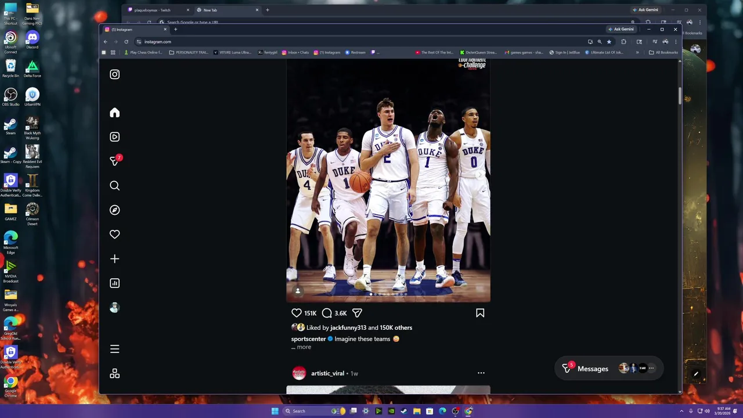Click the Duke players post image
Screen dimensions: 743x418
pos(388,180)
